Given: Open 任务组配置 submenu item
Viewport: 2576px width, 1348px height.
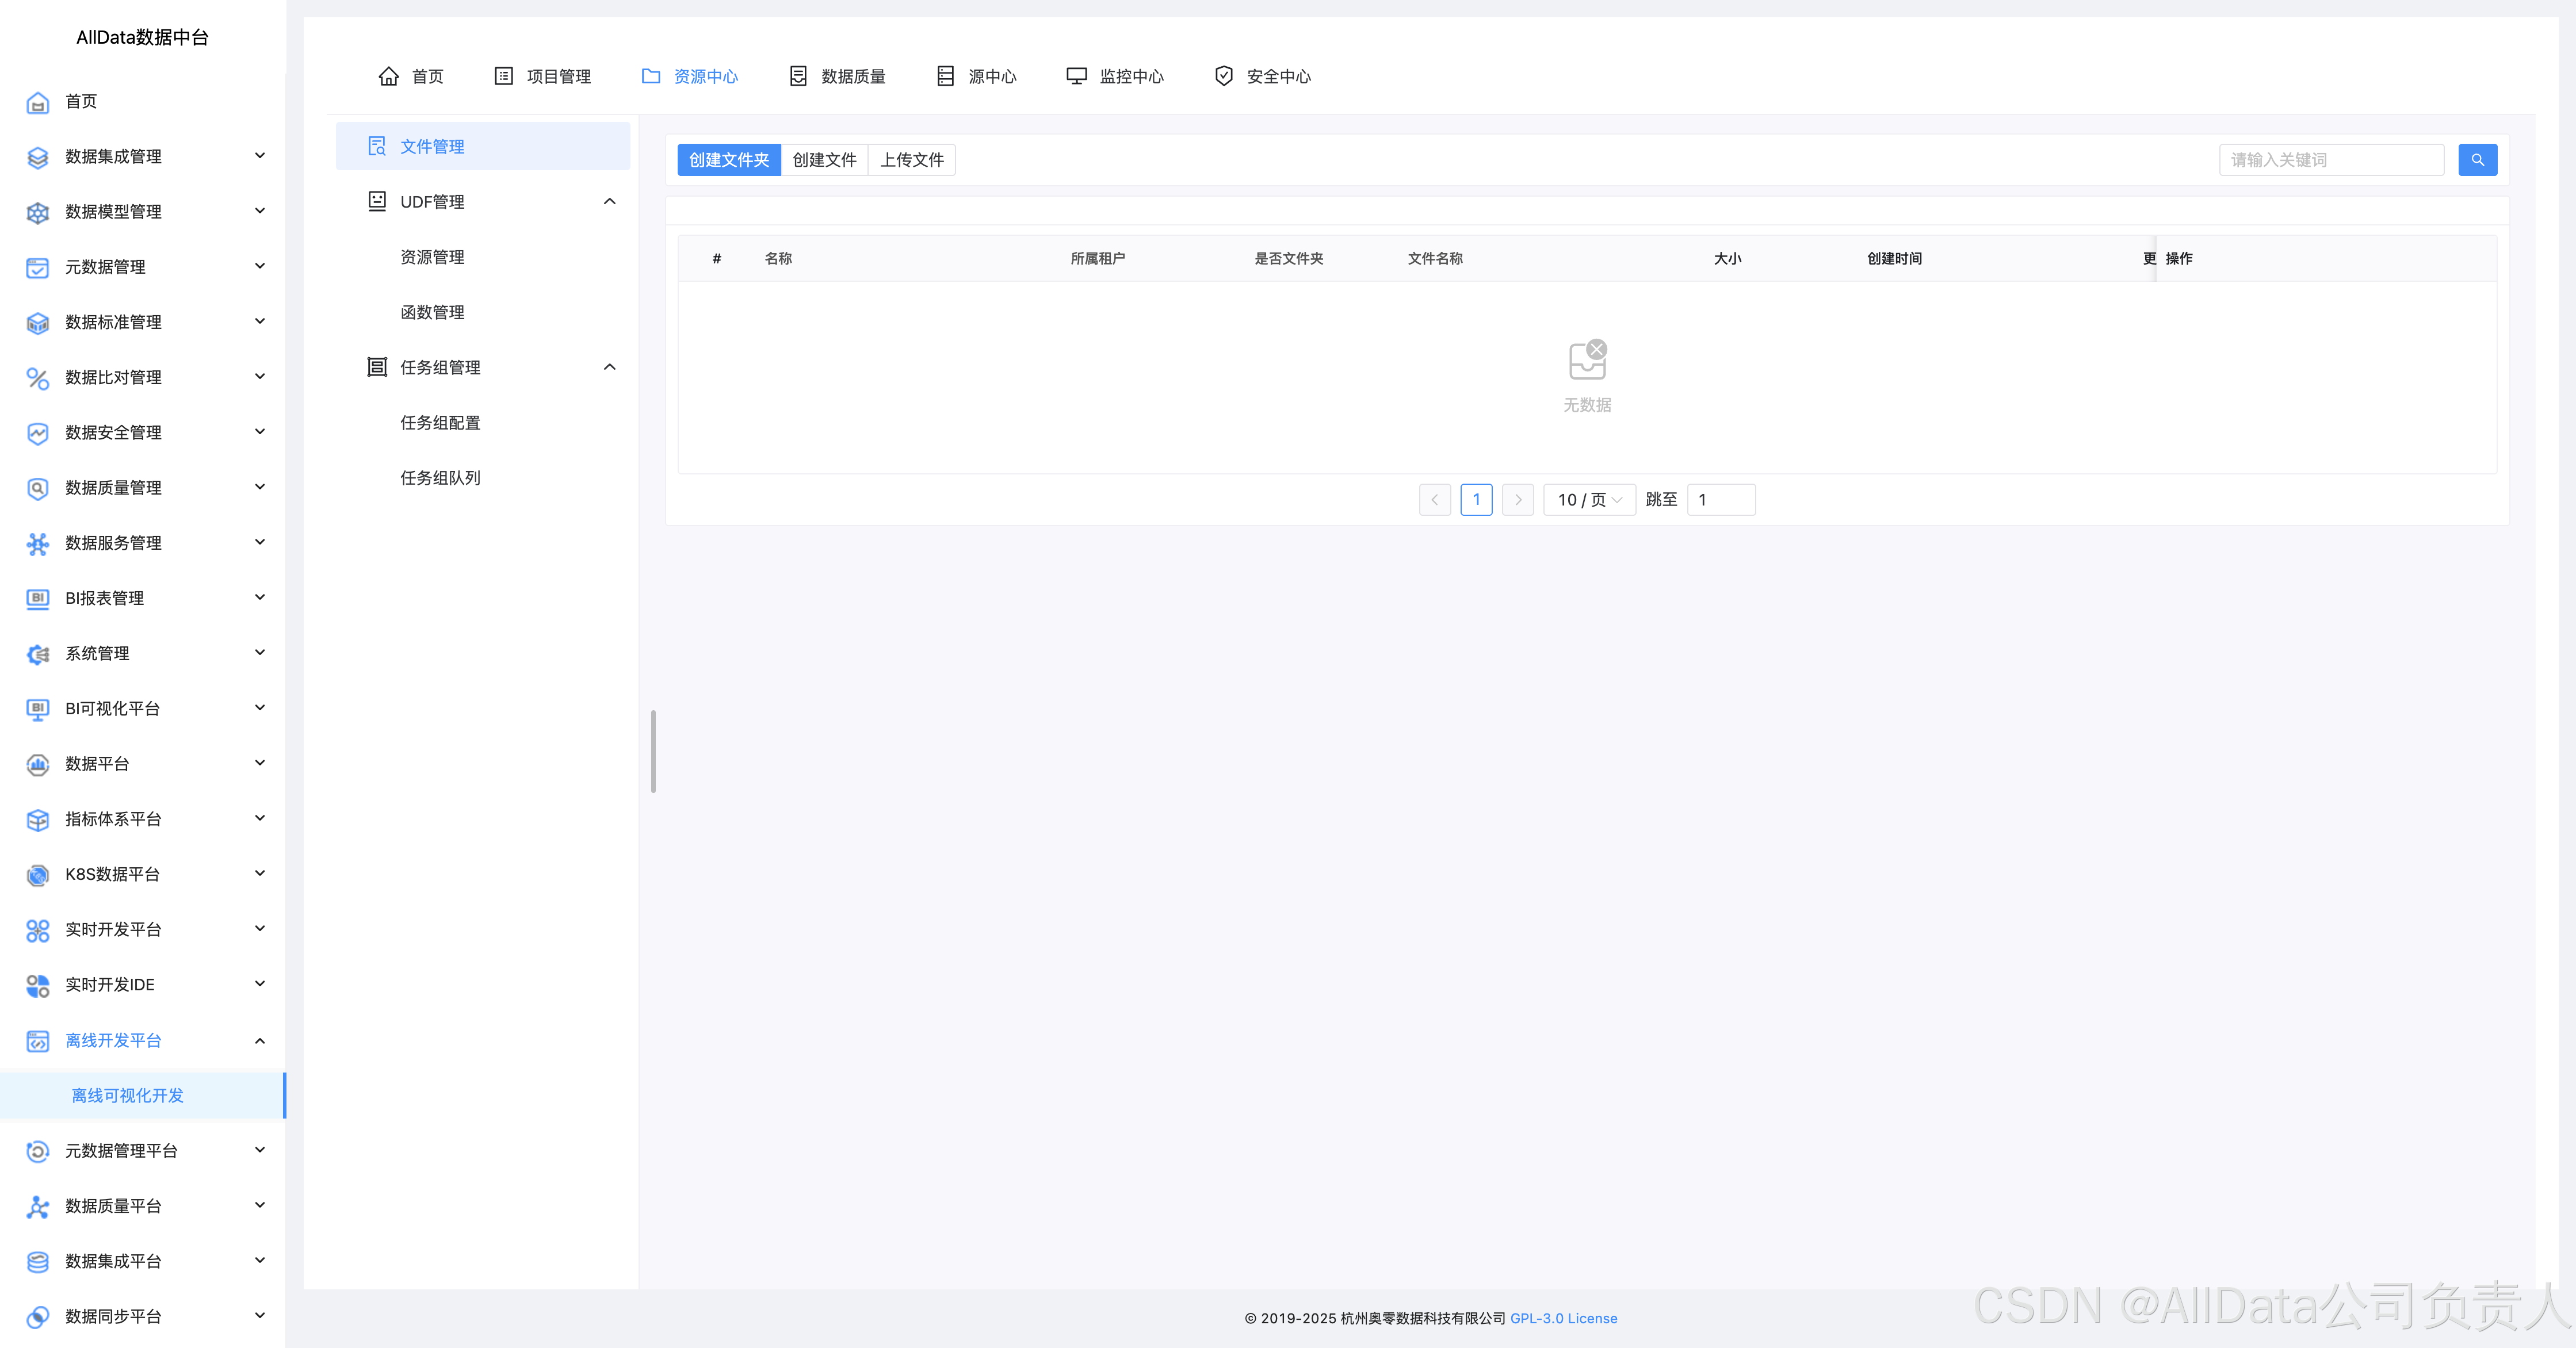Looking at the screenshot, I should tap(440, 423).
